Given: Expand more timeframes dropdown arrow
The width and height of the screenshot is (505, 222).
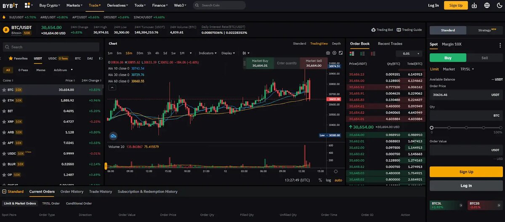Looking at the screenshot, I should 191,53.
